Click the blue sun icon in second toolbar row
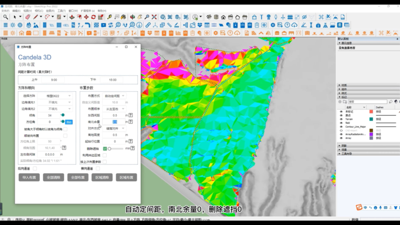Image resolution: width=400 pixels, height=225 pixels. [x=12, y=25]
